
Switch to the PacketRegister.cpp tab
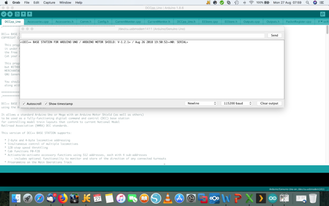pos(299,22)
